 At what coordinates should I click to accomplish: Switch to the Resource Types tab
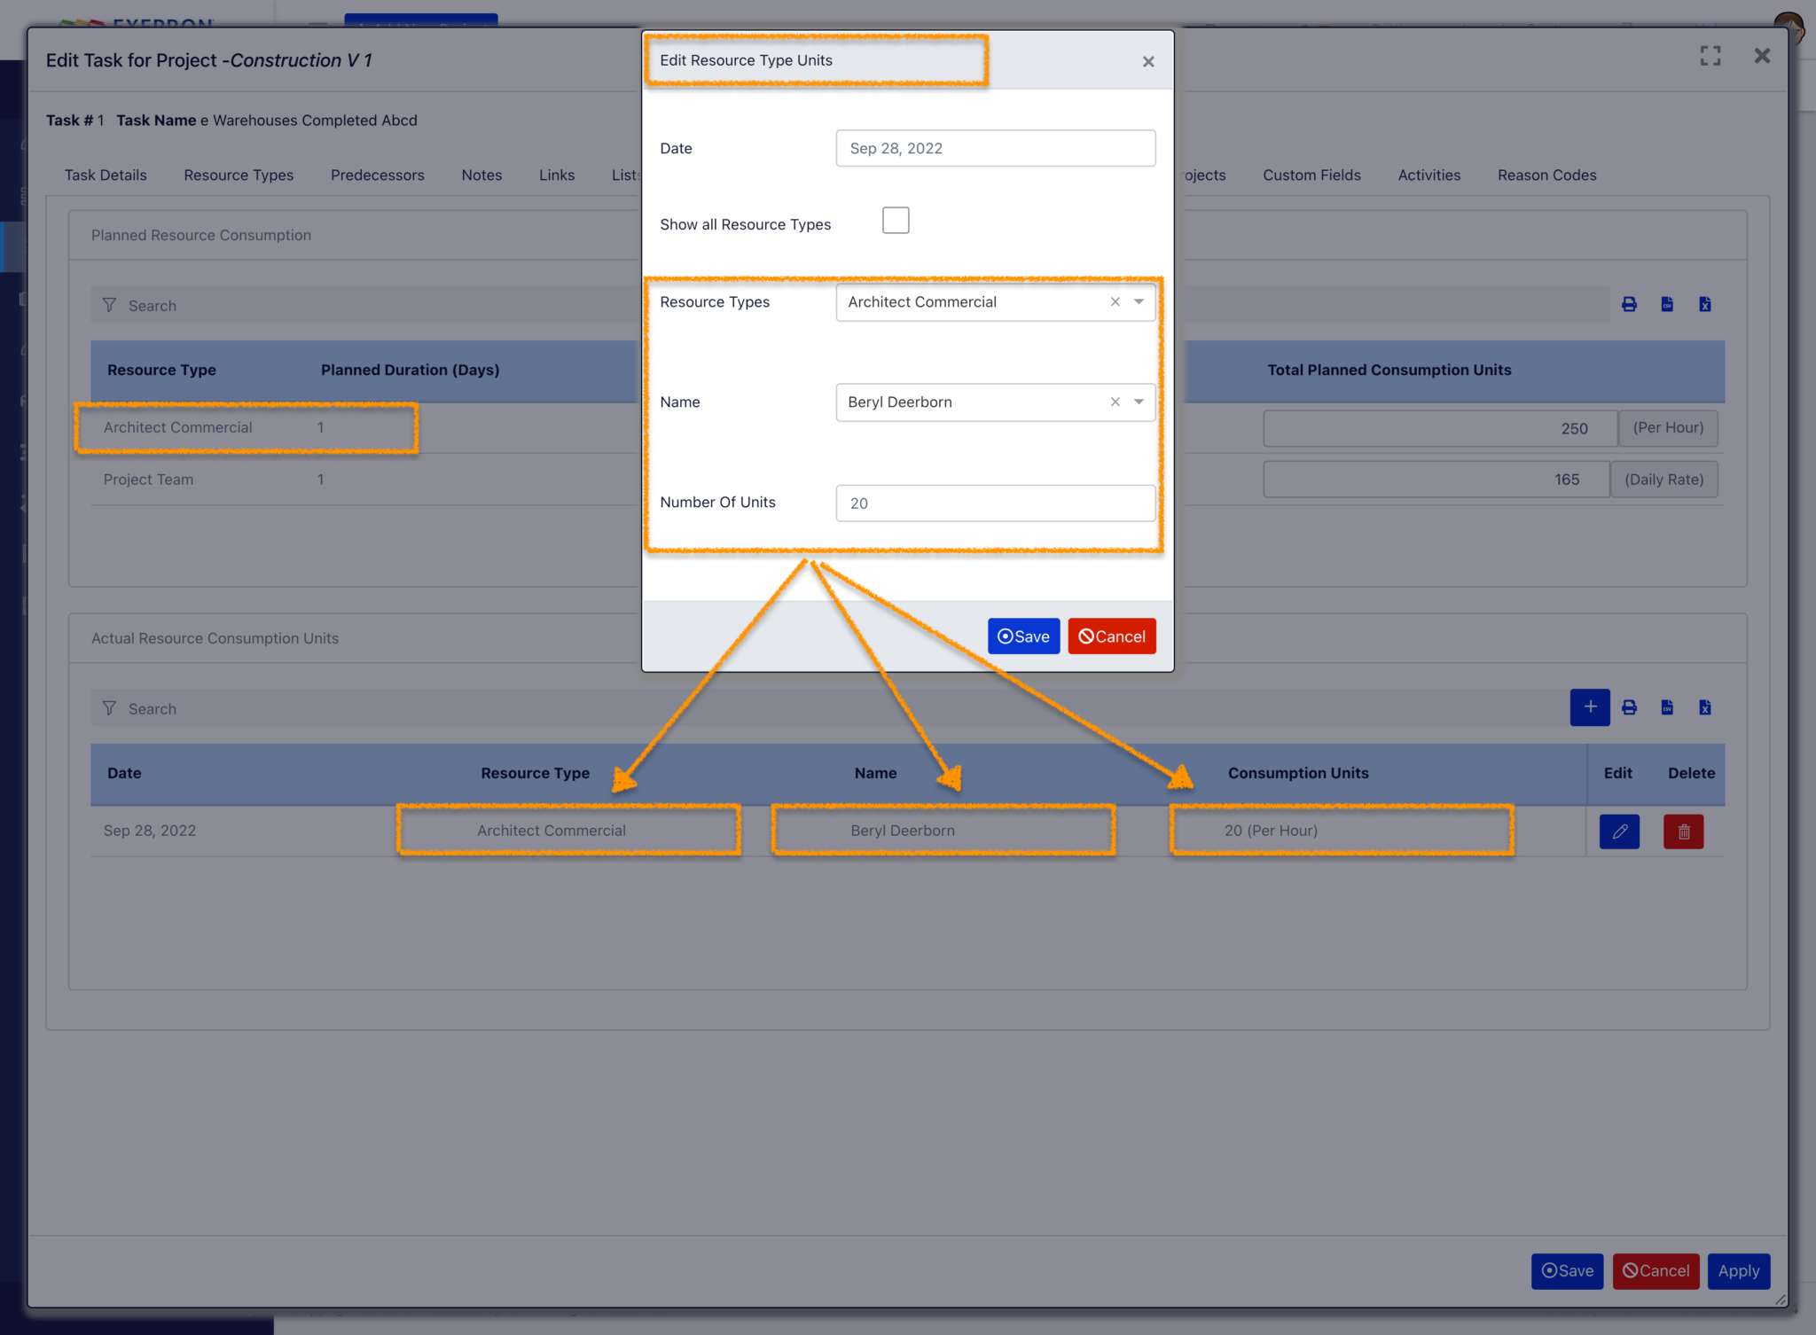coord(239,176)
